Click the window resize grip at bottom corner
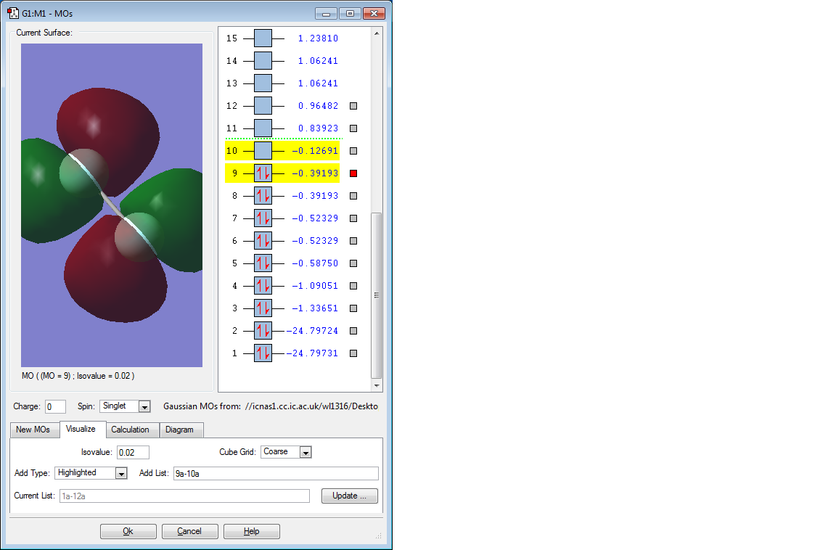 pyautogui.click(x=379, y=536)
